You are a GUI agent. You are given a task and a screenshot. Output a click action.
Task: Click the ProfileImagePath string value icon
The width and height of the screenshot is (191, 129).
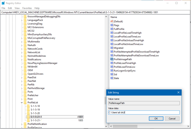coord(112,59)
